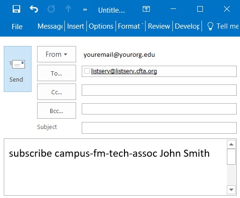Send the email with the envelope button
The width and height of the screenshot is (240, 198).
(17, 69)
